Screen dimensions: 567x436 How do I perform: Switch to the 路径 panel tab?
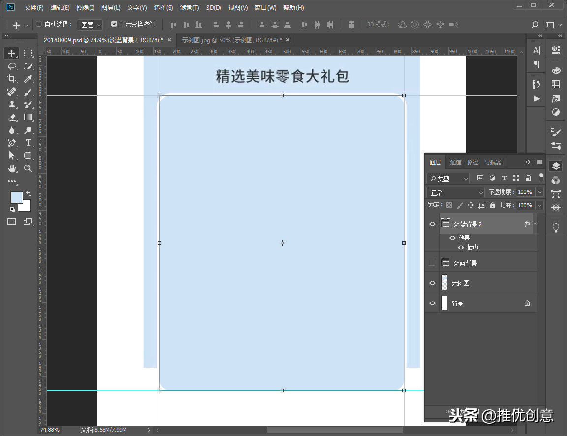point(472,162)
